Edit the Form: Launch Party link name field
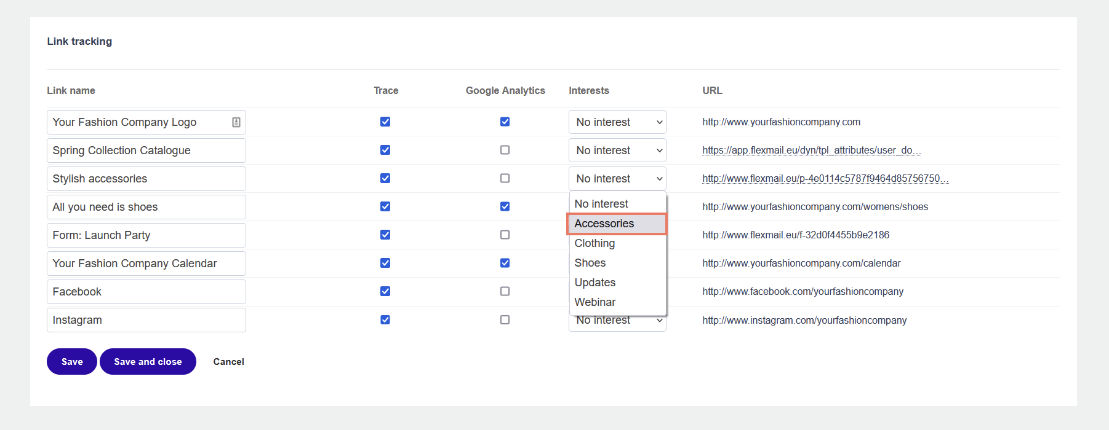This screenshot has width=1109, height=430. pyautogui.click(x=146, y=235)
